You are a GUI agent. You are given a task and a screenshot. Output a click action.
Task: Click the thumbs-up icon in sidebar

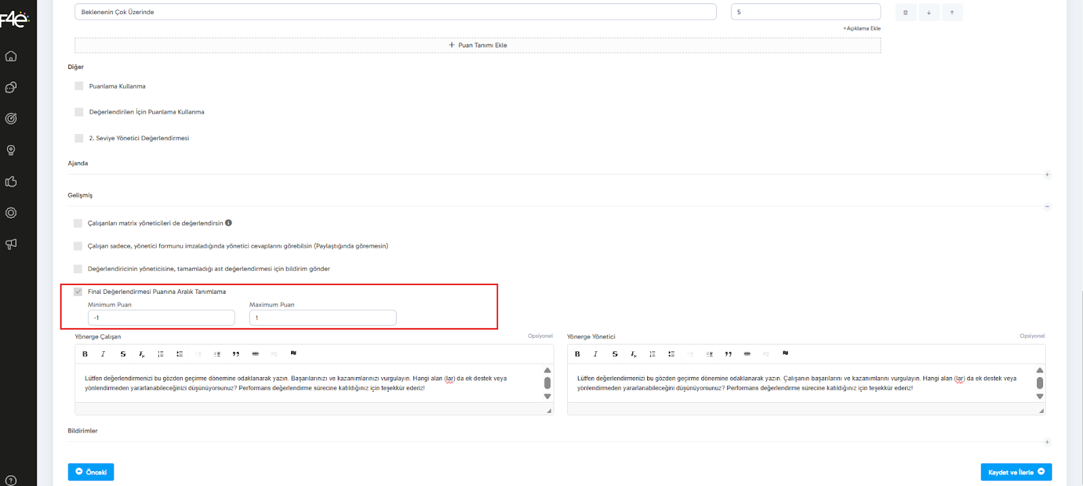click(11, 181)
